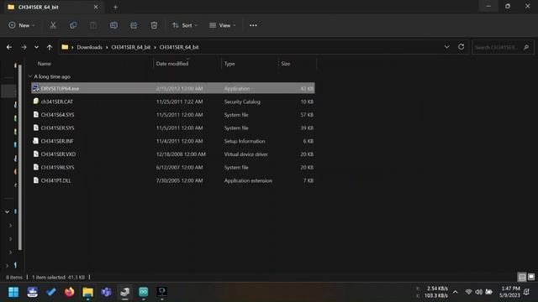Show hidden tray icons chevron
The width and height of the screenshot is (538, 302).
tap(456, 292)
